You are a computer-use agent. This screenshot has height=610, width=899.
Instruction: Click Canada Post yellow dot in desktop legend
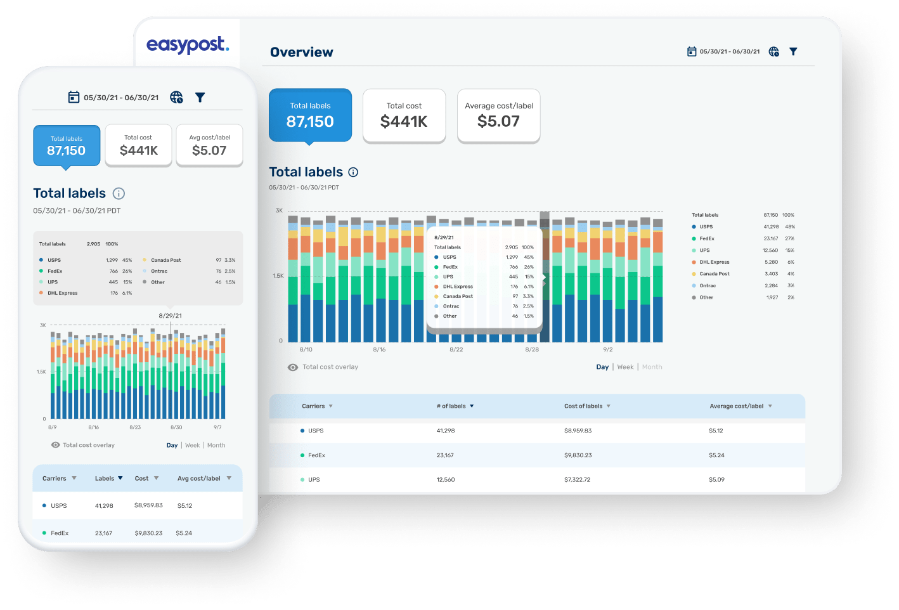click(694, 274)
